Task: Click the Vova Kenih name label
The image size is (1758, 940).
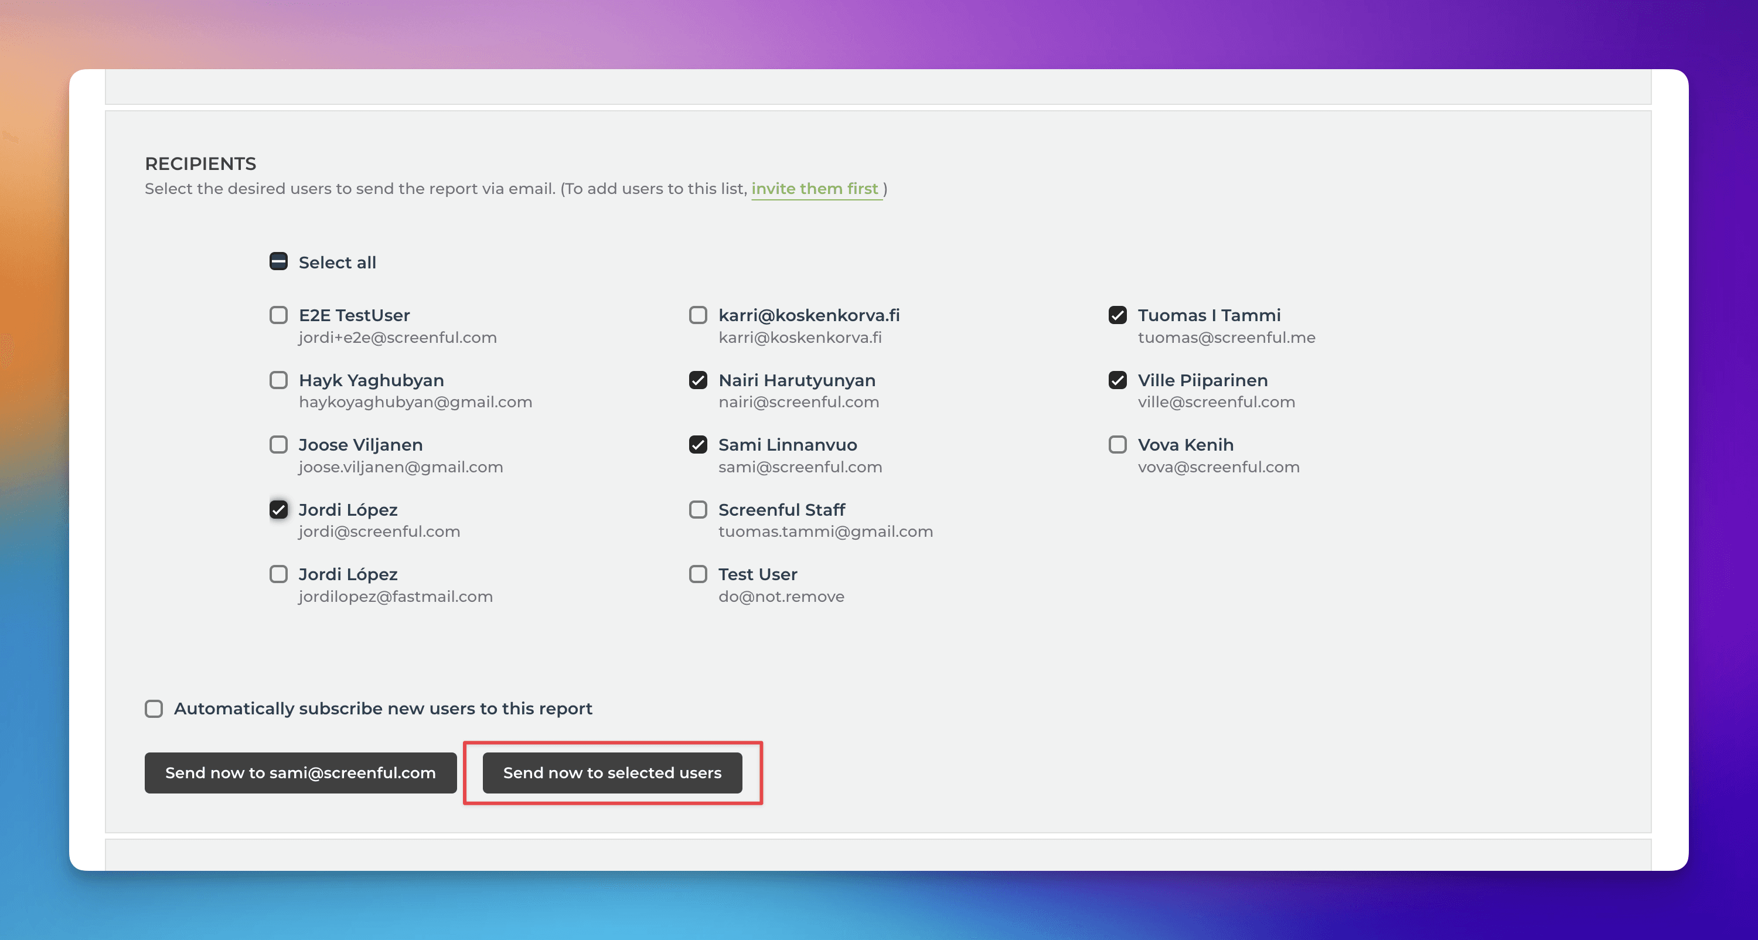Action: click(x=1185, y=444)
